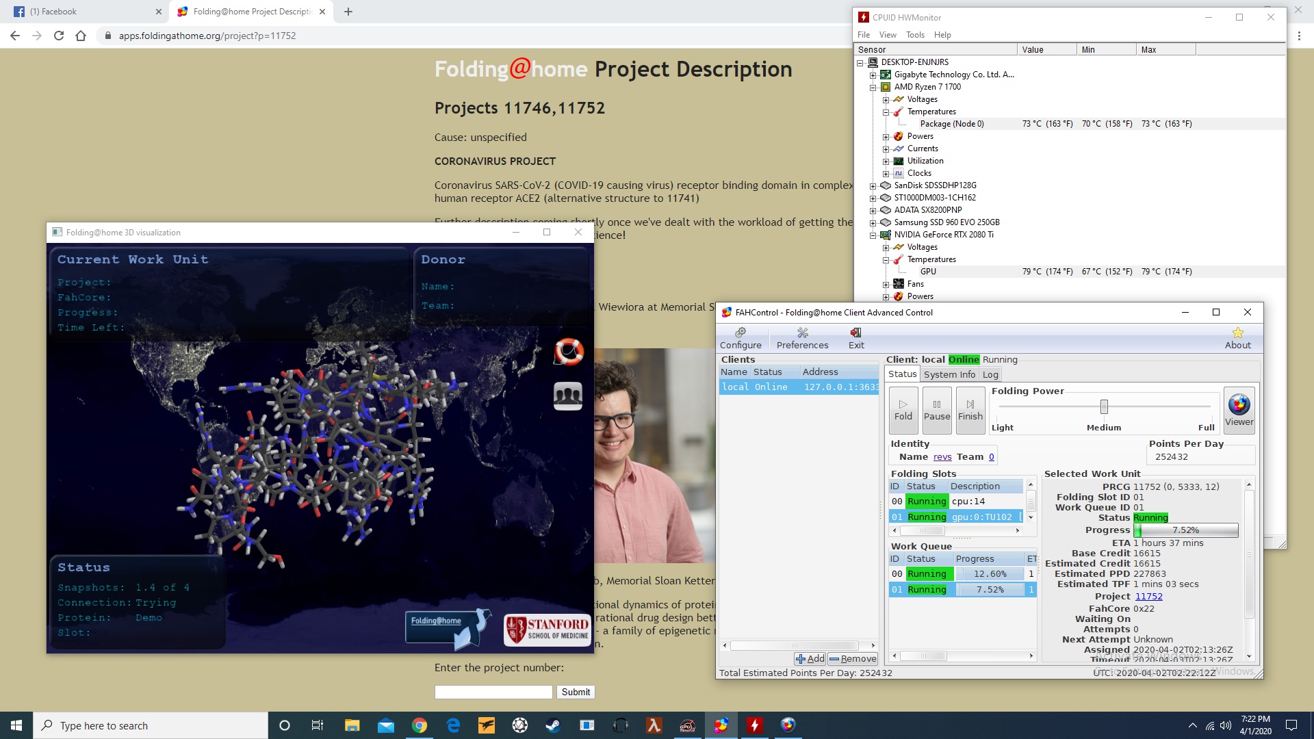
Task: Open the About star icon
Action: 1237,338
